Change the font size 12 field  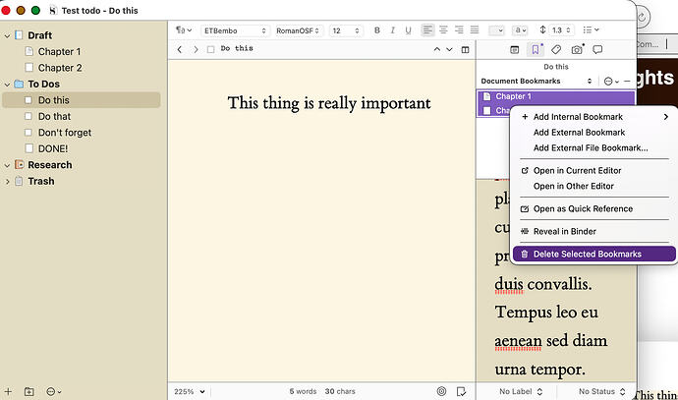(x=346, y=30)
